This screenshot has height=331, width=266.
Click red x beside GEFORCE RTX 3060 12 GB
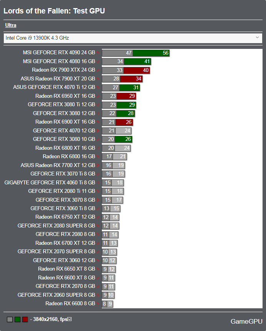(98, 261)
